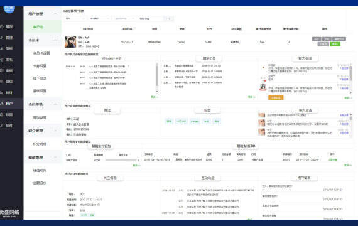Open the second customer-type filter dropdown
The image size is (358, 226).
pos(100,18)
